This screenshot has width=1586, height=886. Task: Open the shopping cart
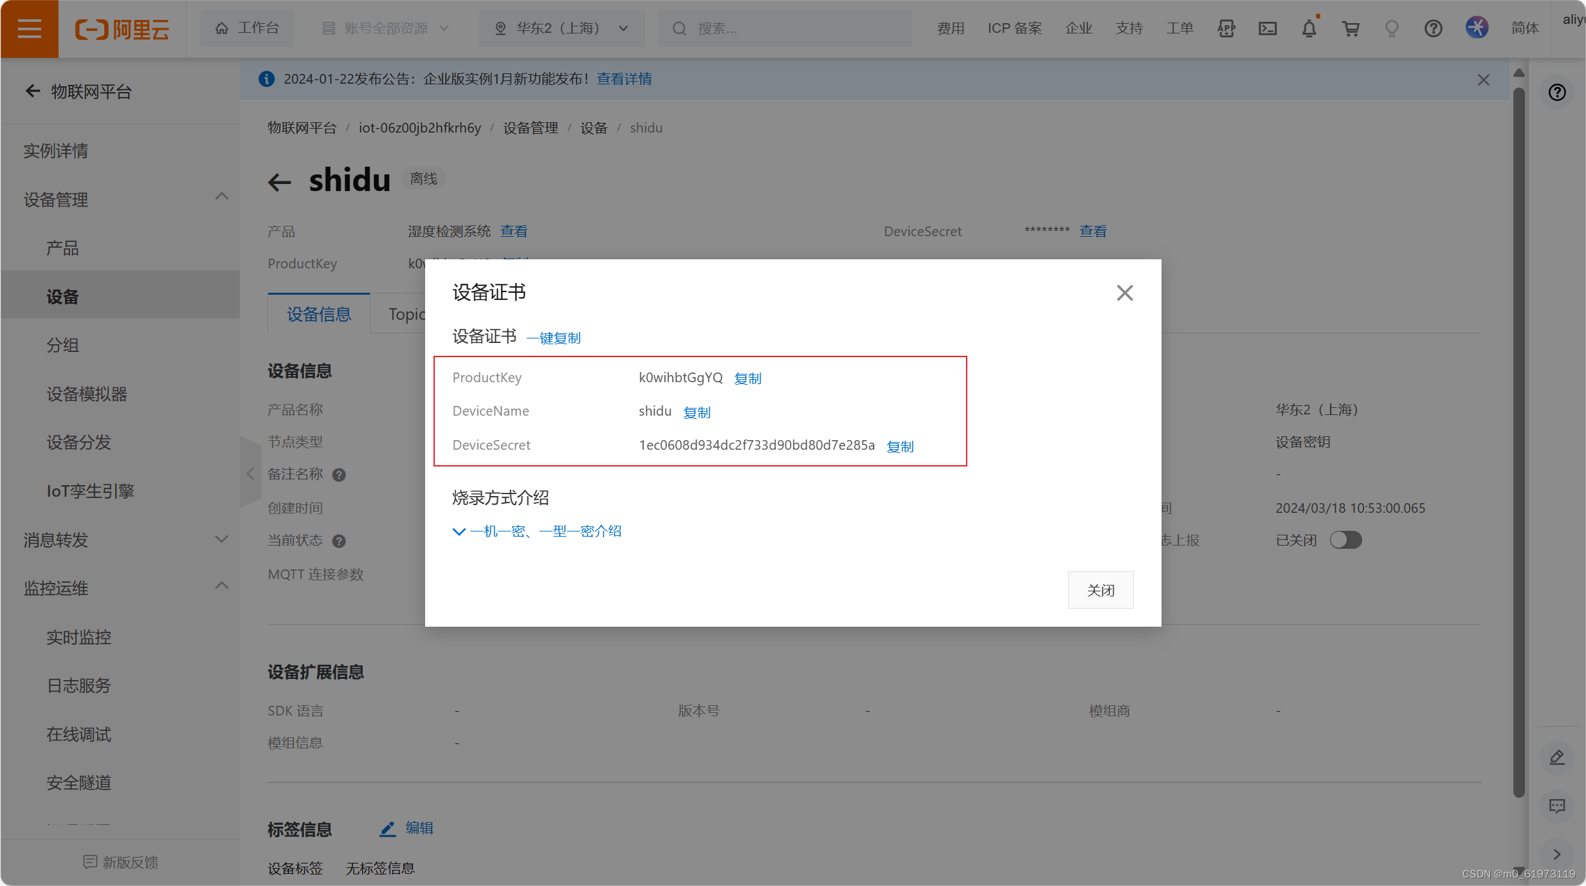[1351, 28]
